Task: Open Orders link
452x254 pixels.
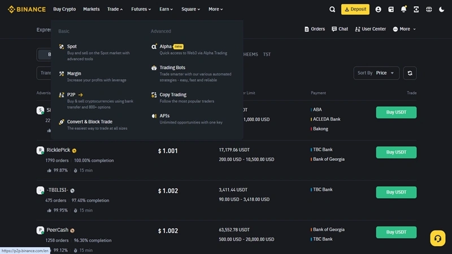Action: (315, 29)
